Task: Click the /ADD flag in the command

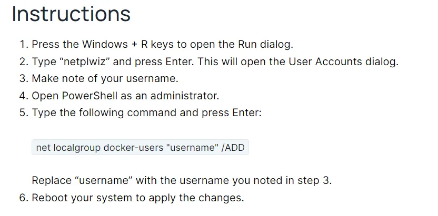Action: point(233,147)
